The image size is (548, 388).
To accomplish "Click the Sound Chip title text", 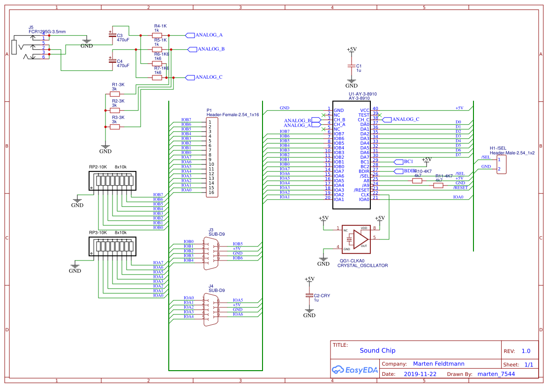I will [x=377, y=351].
